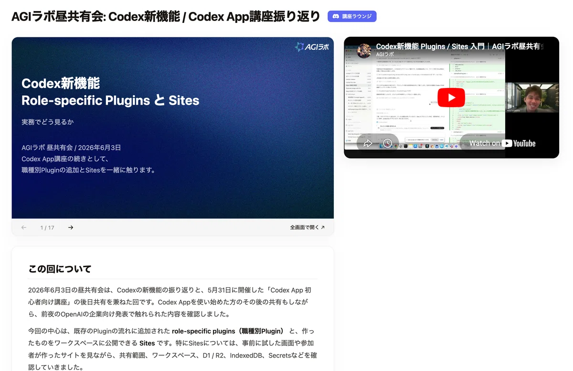Image resolution: width=573 pixels, height=371 pixels.
Task: Click the slide title Role-specific Plugins と Sites
Action: coord(110,100)
